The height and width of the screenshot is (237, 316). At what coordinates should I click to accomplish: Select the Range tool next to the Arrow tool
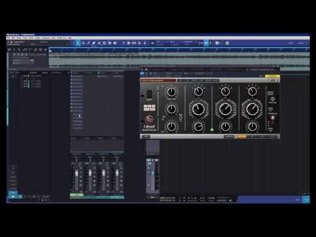(x=84, y=43)
